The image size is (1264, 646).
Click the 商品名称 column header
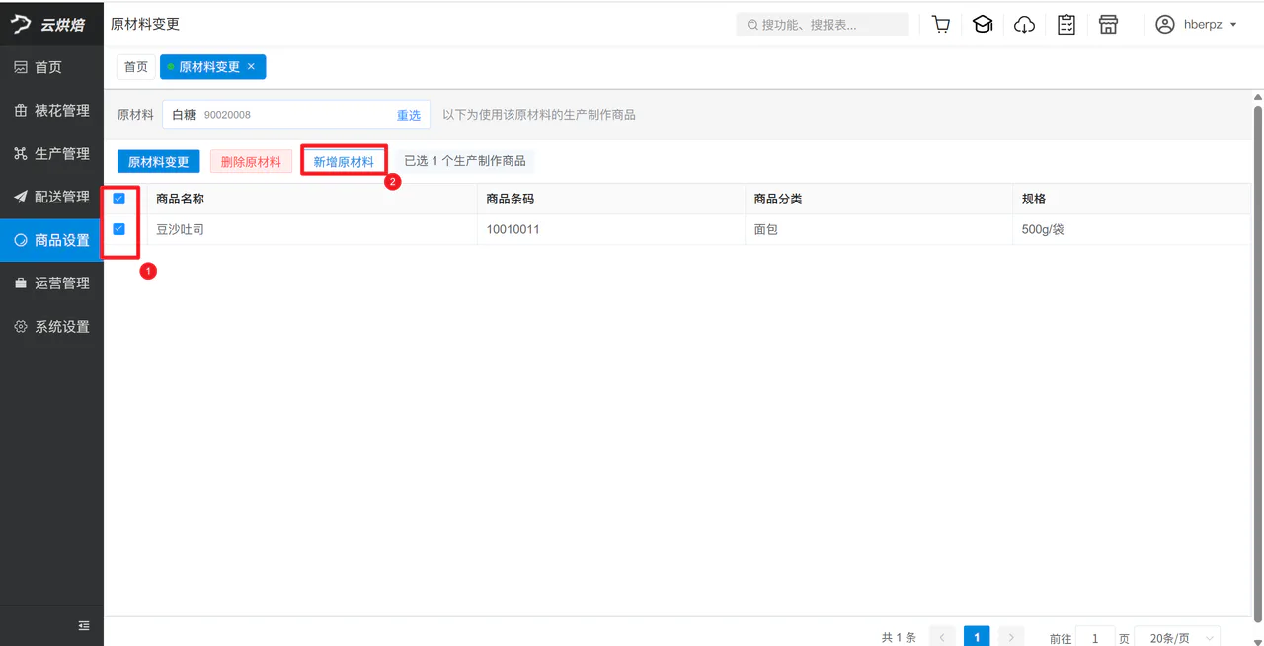(x=312, y=199)
